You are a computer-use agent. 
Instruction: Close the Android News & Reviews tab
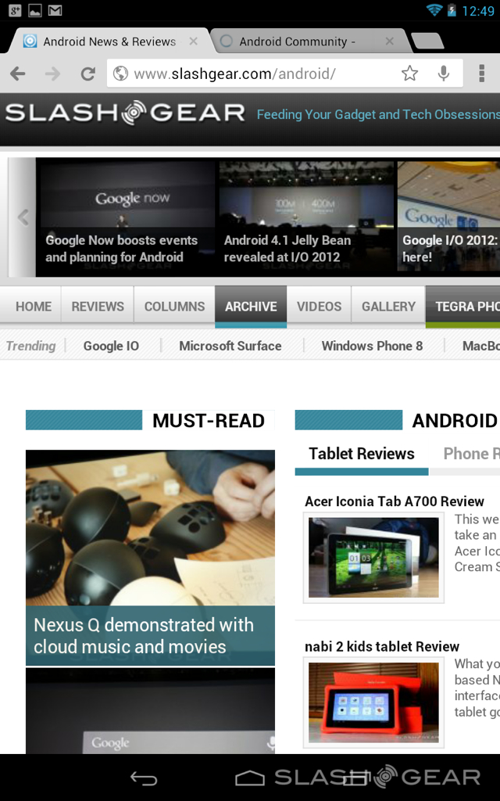tap(194, 41)
